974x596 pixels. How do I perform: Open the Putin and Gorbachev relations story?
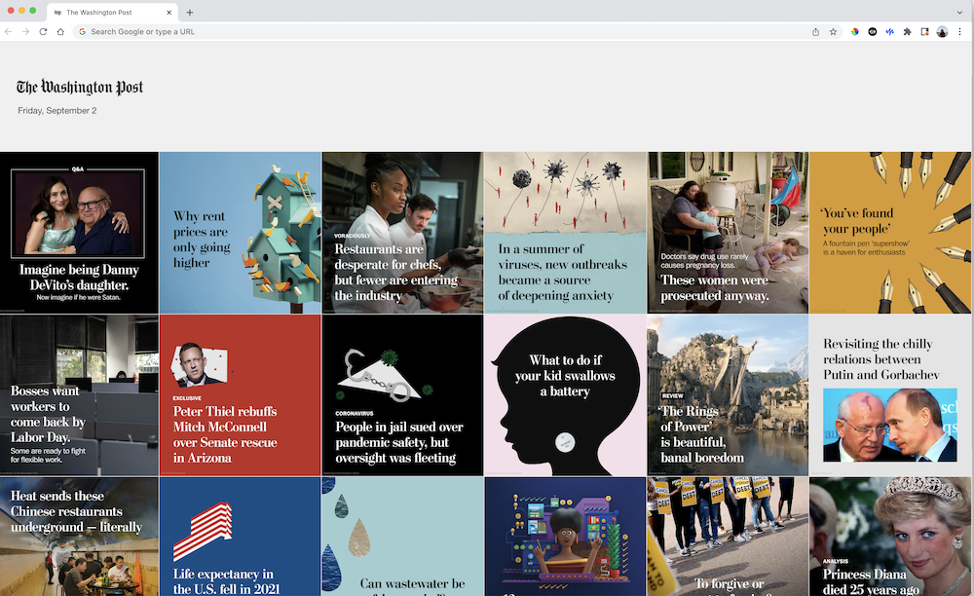click(x=890, y=394)
